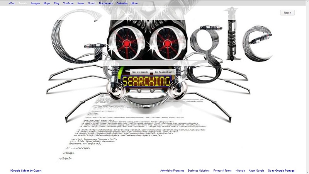Open Calendar from the top bar

click(x=122, y=3)
